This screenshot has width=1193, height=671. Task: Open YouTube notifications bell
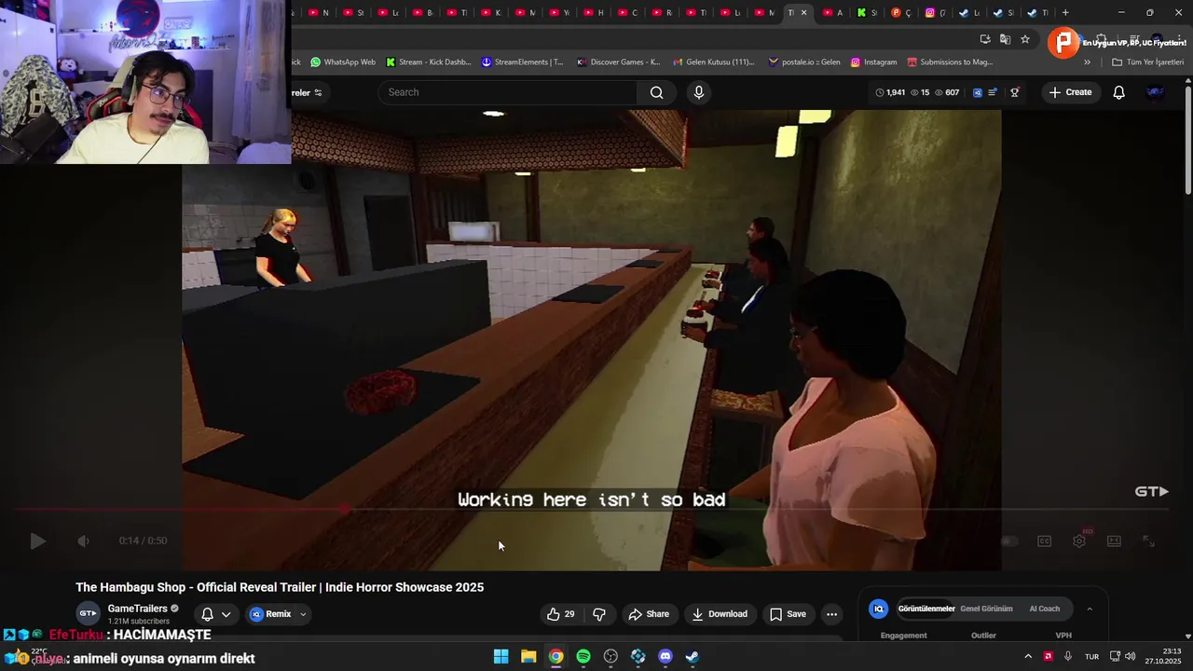[x=1119, y=92]
